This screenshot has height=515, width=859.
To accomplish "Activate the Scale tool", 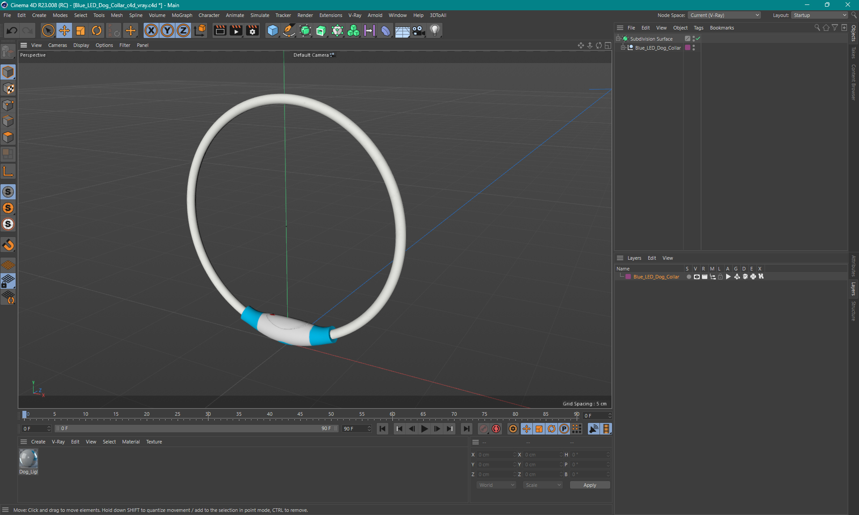I will coord(81,30).
